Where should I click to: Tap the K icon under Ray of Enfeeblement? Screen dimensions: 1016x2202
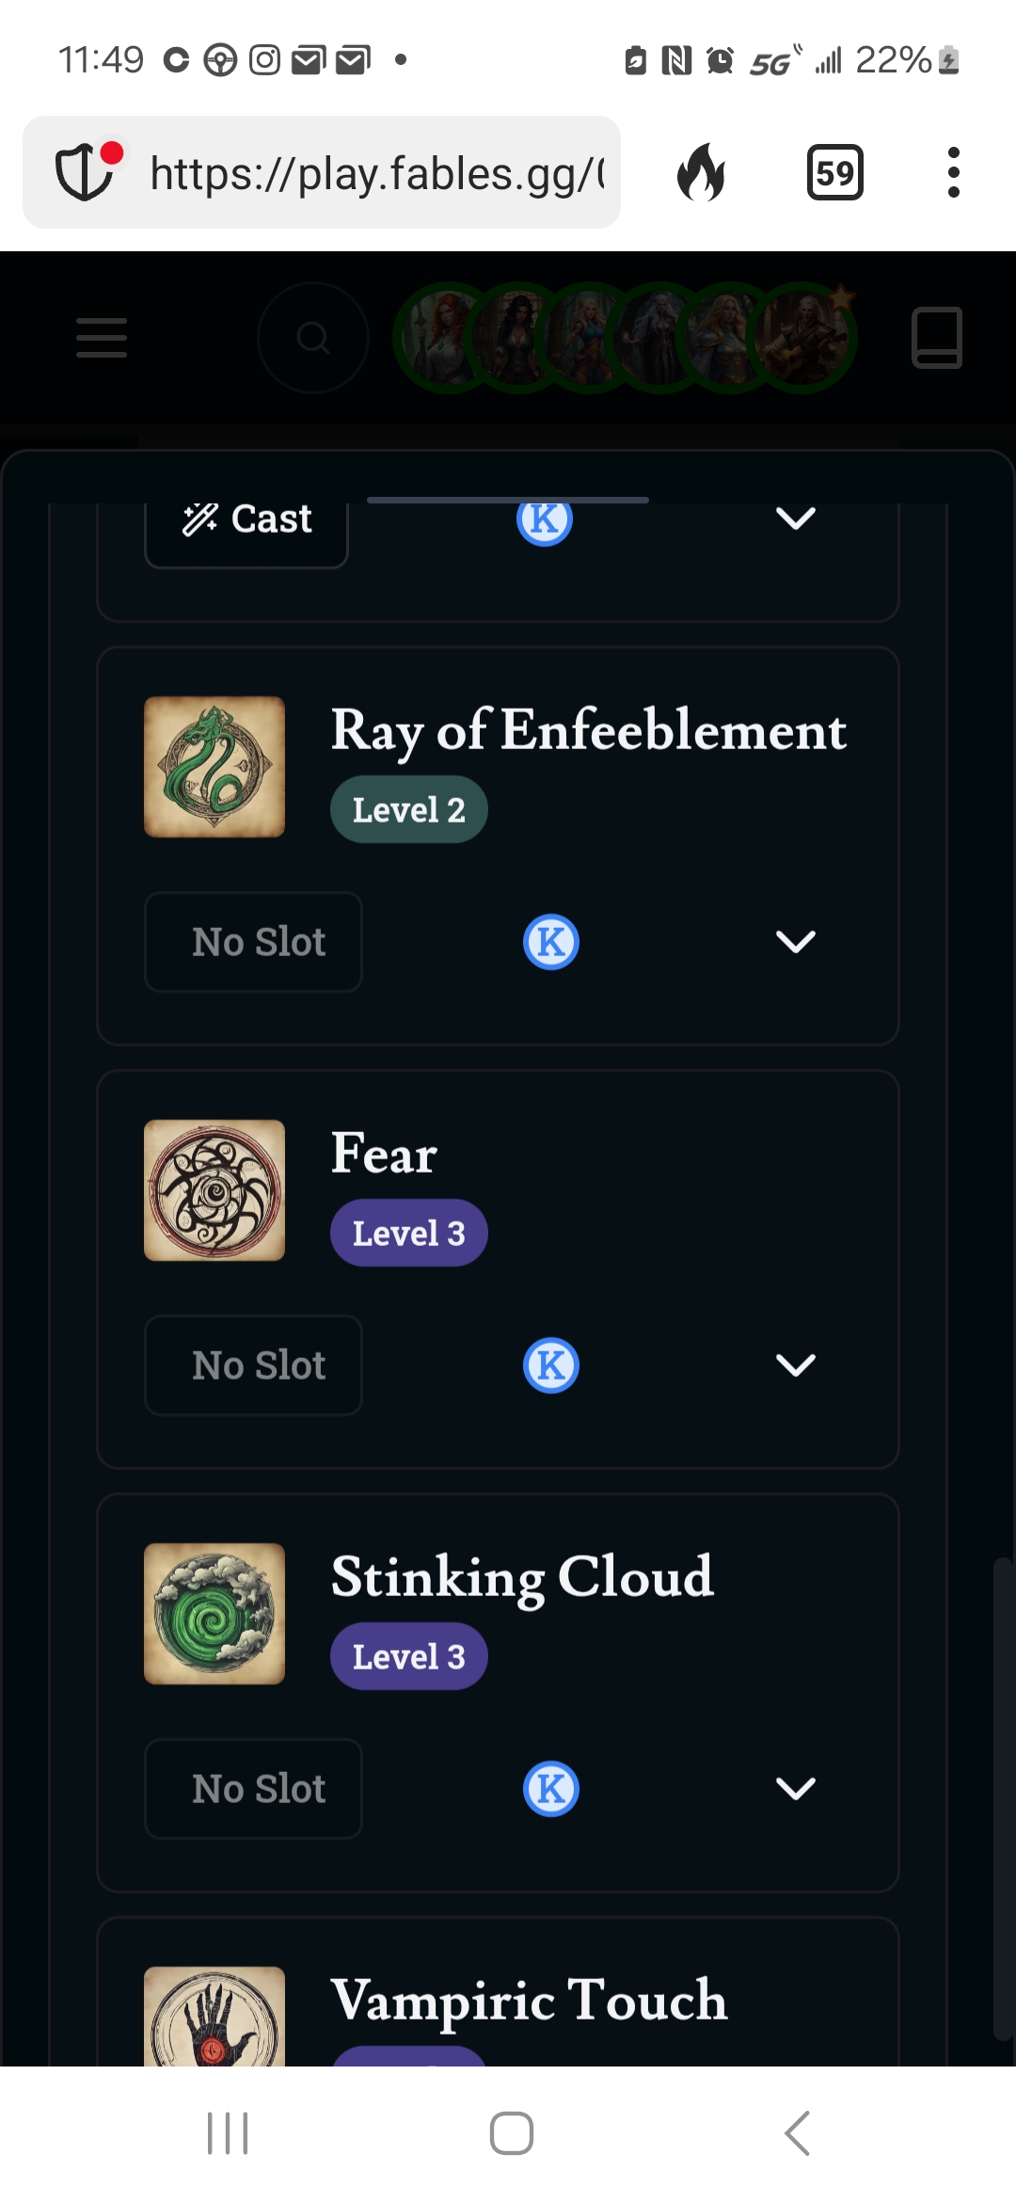click(551, 942)
